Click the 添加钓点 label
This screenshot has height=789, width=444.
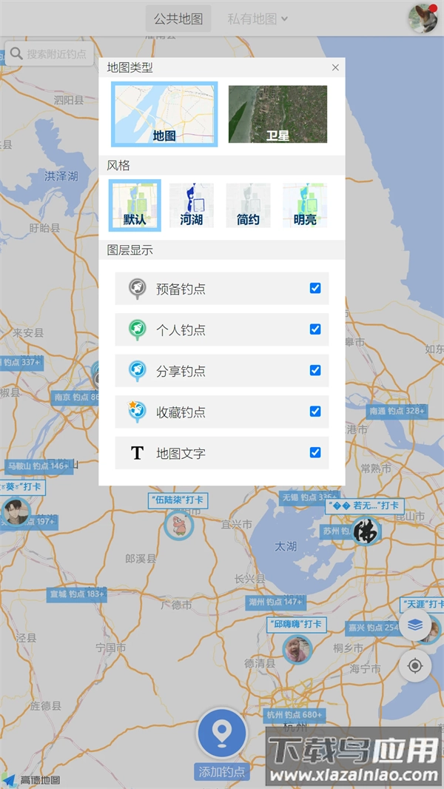coord(222,771)
